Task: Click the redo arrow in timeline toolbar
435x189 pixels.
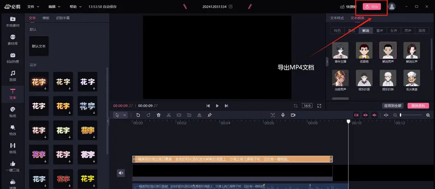Action: click(x=148, y=115)
